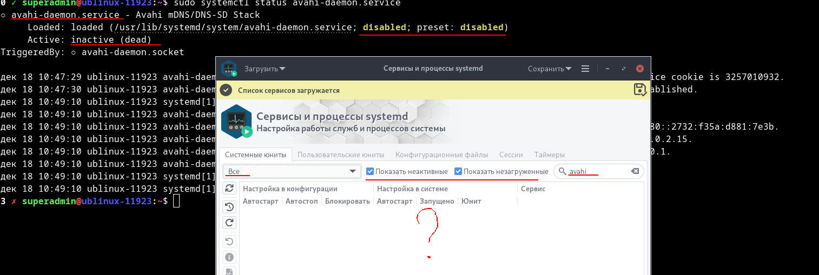819x275 pixels.
Task: Click the counter-clockwise undo arrow icon
Action: 229,241
